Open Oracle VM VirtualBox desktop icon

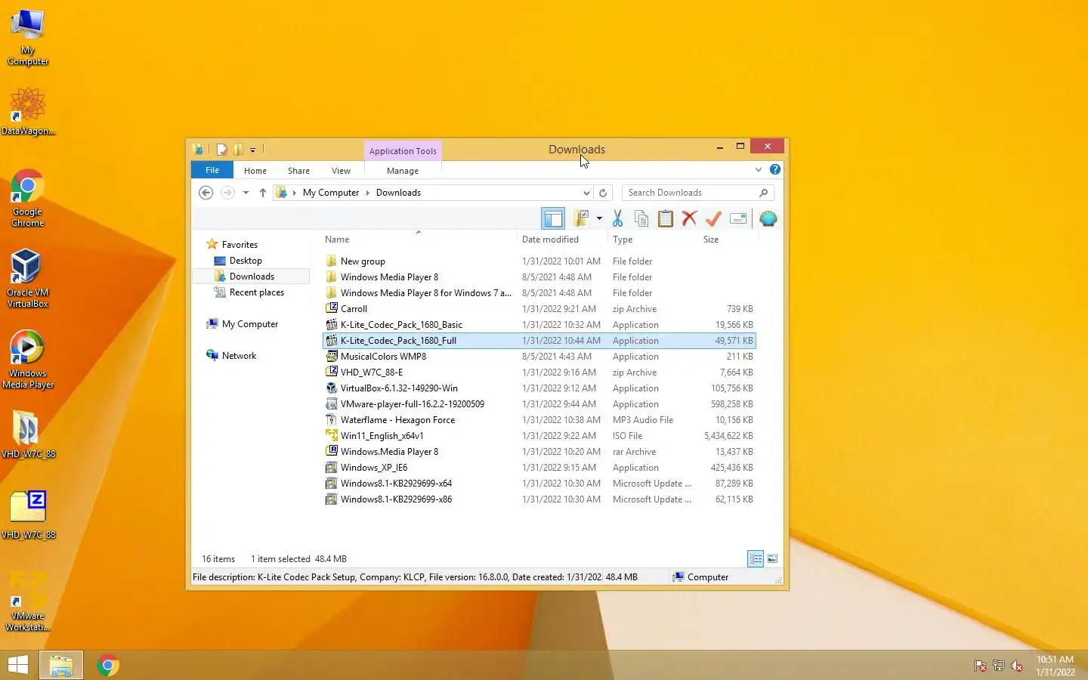tap(27, 279)
